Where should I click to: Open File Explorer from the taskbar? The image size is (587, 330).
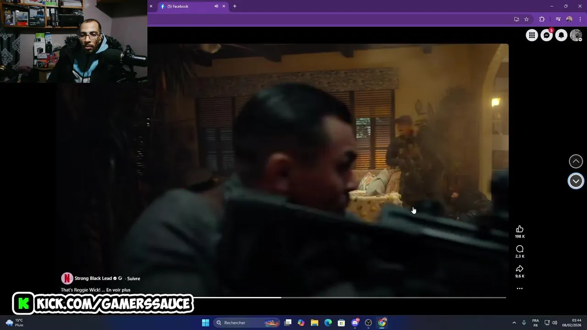(315, 323)
